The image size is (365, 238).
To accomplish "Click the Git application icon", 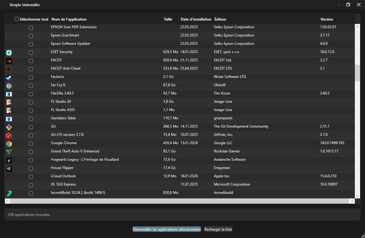I will pos(9,127).
